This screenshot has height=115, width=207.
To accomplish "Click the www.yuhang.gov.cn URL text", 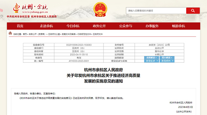I will point(35,12).
